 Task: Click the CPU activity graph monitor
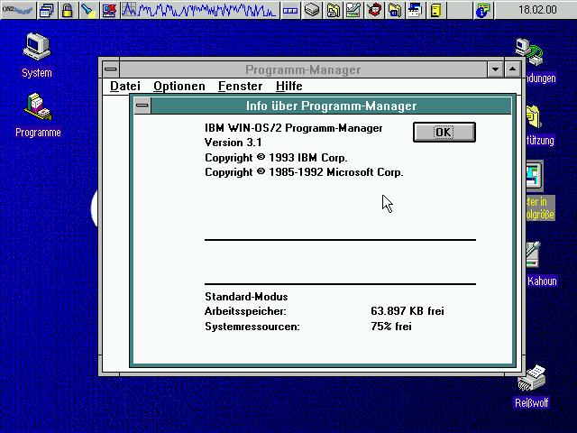207,10
